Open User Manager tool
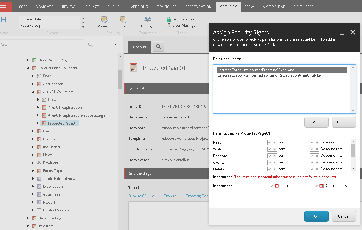Viewport: 362px width, 230px height. pyautogui.click(x=182, y=26)
